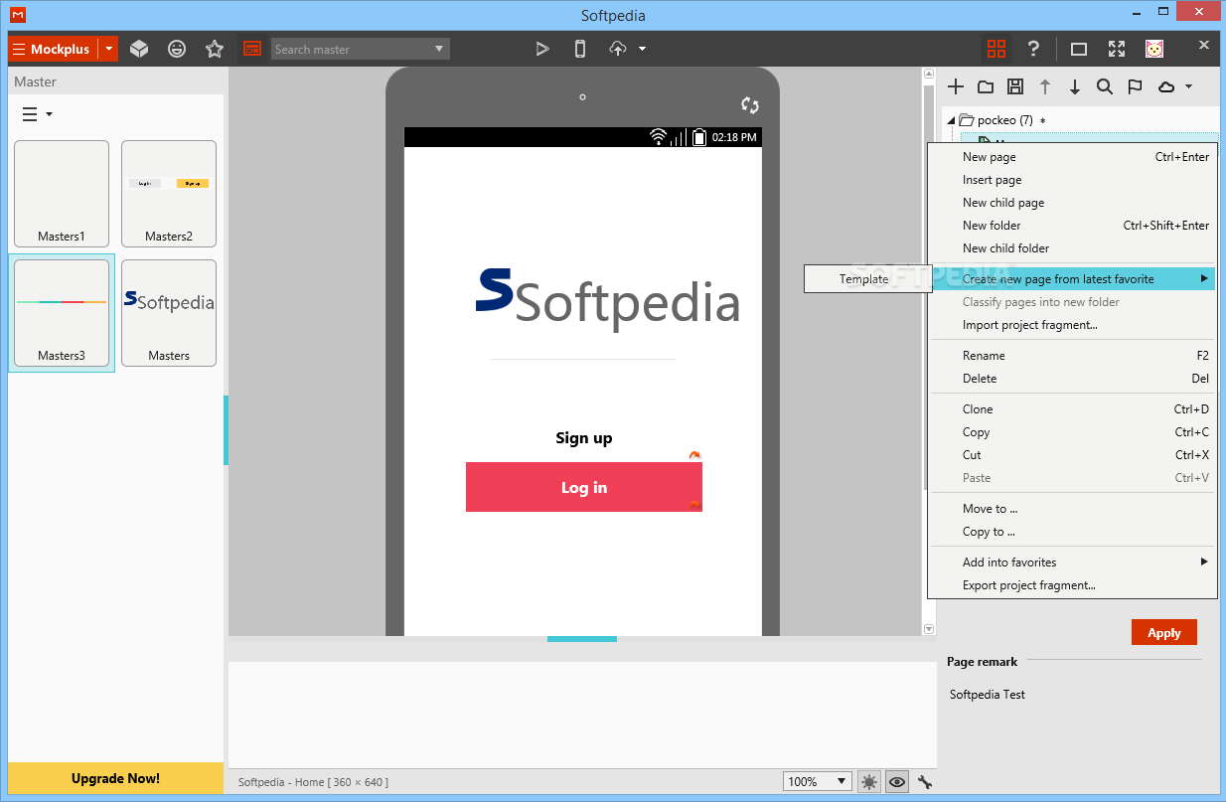Choose Insert page from context menu
1226x802 pixels.
point(1072,180)
